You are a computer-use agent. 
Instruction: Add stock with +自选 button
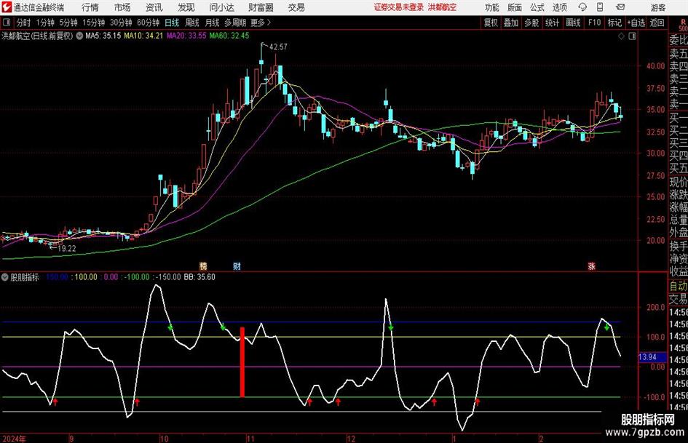tap(637, 23)
